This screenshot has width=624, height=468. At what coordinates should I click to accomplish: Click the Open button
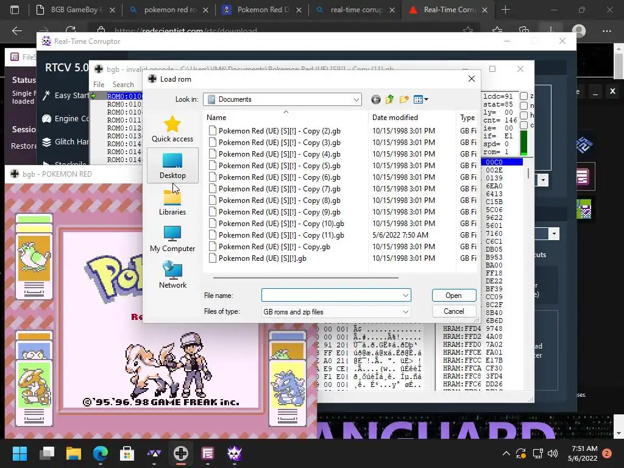tap(453, 296)
